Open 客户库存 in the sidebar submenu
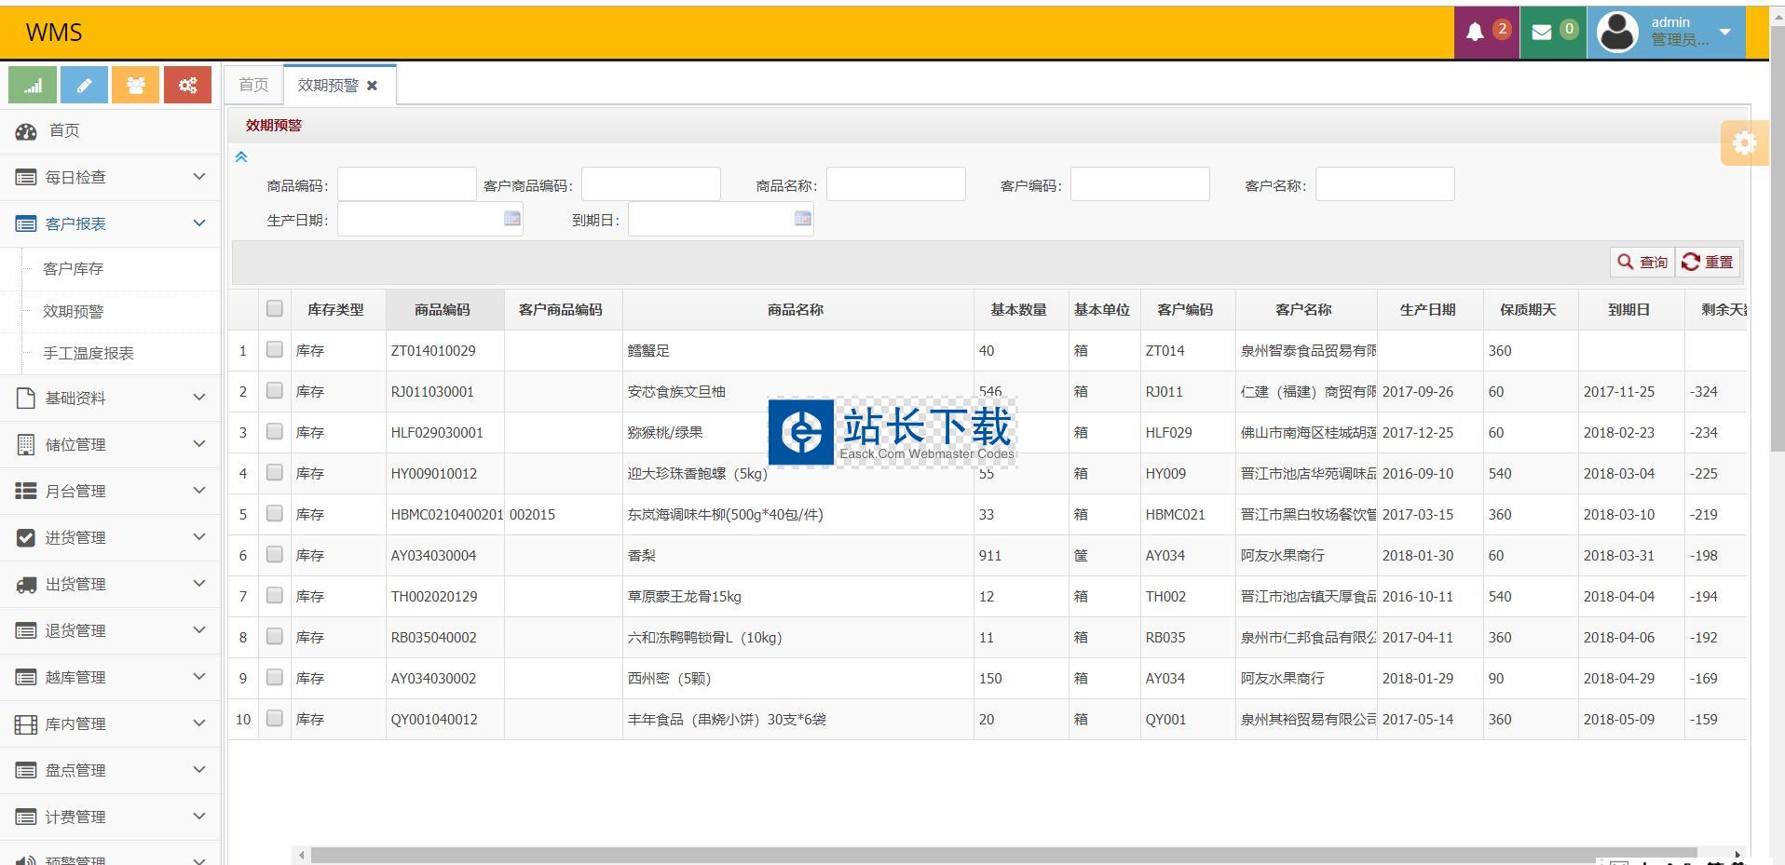 (74, 269)
